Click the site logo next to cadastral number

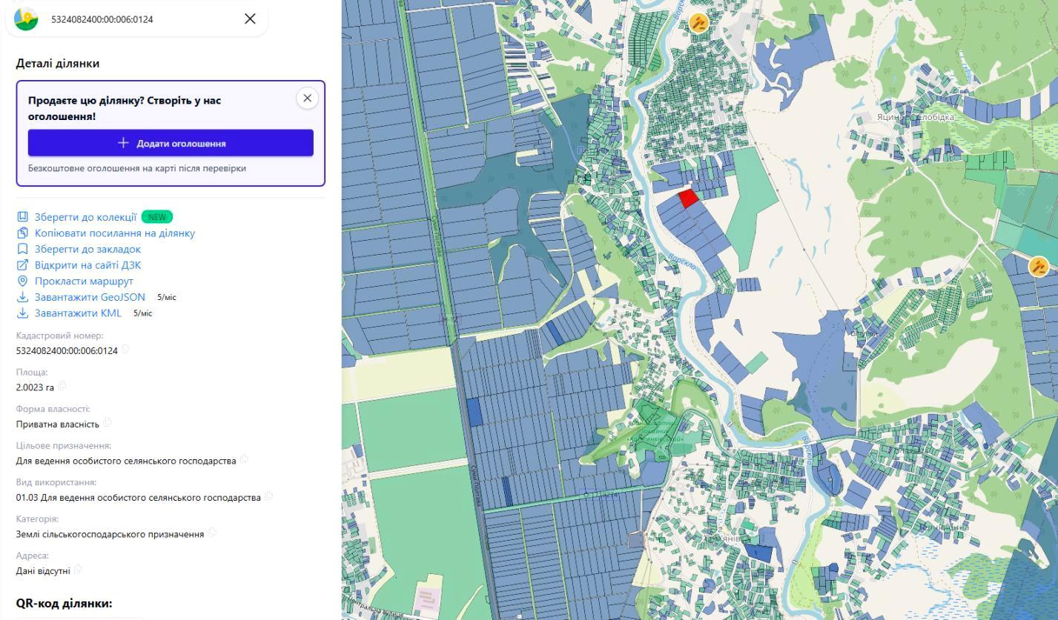pos(26,18)
